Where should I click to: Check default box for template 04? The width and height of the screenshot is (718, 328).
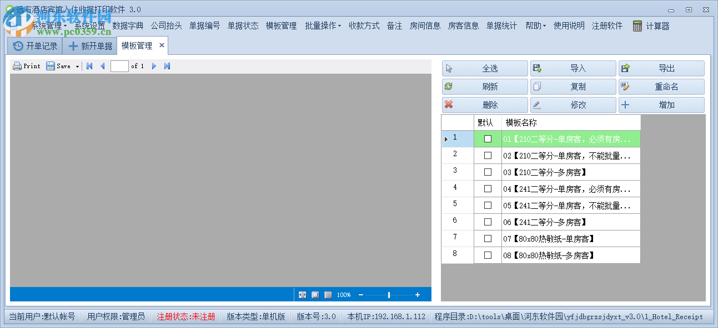tap(488, 189)
